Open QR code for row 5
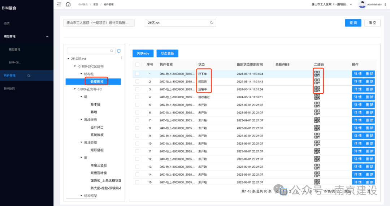Viewport: 390px width, 206px height. pyautogui.click(x=317, y=104)
